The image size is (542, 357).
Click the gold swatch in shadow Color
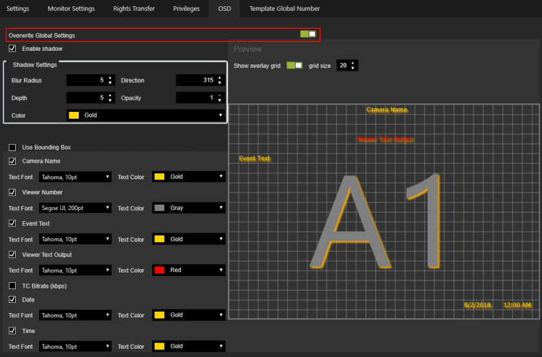pyautogui.click(x=74, y=115)
